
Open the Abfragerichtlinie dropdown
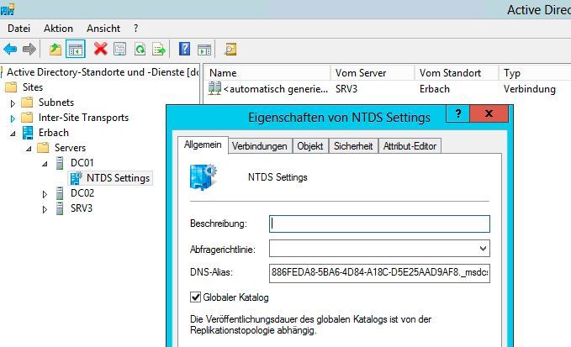tap(483, 249)
